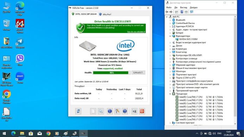The width and height of the screenshot is (244, 137).
Task: Click the Forward arrow in Device Manager toolbar
Action: pyautogui.click(x=171, y=12)
